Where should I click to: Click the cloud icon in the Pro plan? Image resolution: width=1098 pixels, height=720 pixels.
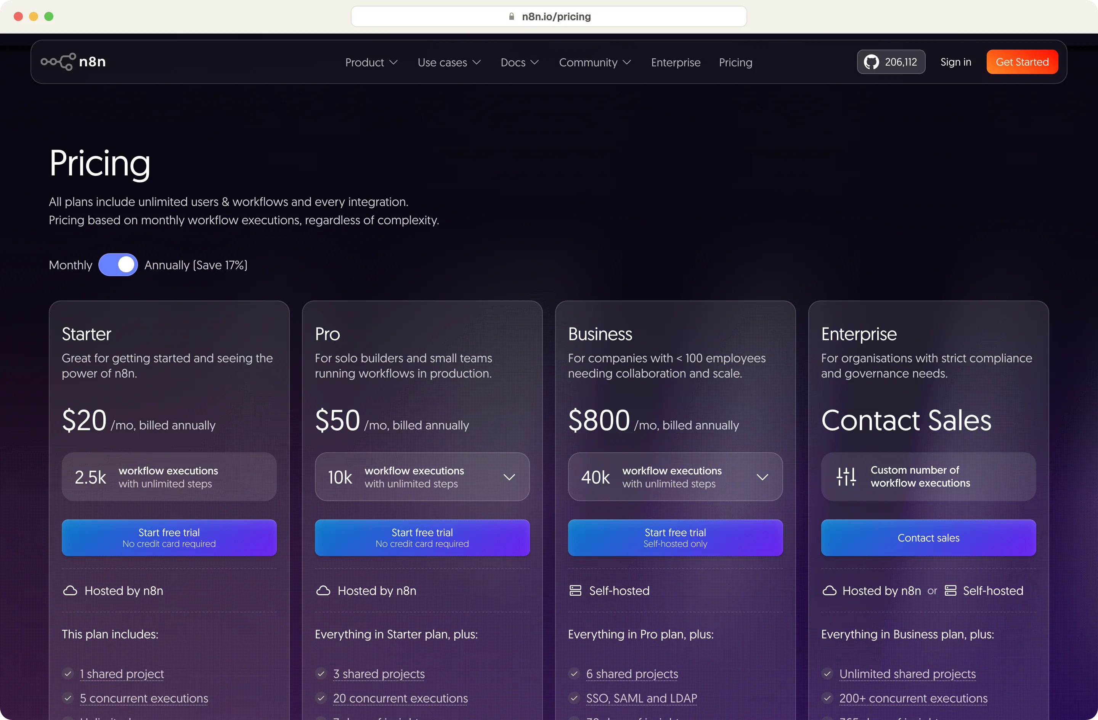click(x=323, y=591)
